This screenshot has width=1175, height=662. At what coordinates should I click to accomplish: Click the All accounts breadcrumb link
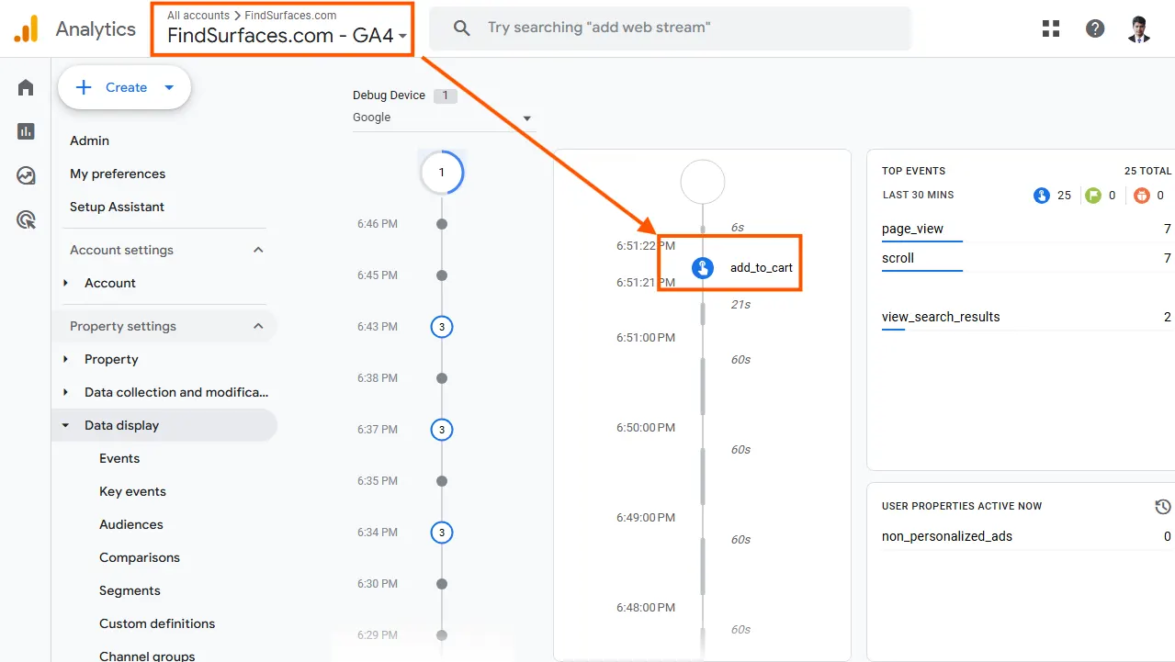pyautogui.click(x=198, y=16)
